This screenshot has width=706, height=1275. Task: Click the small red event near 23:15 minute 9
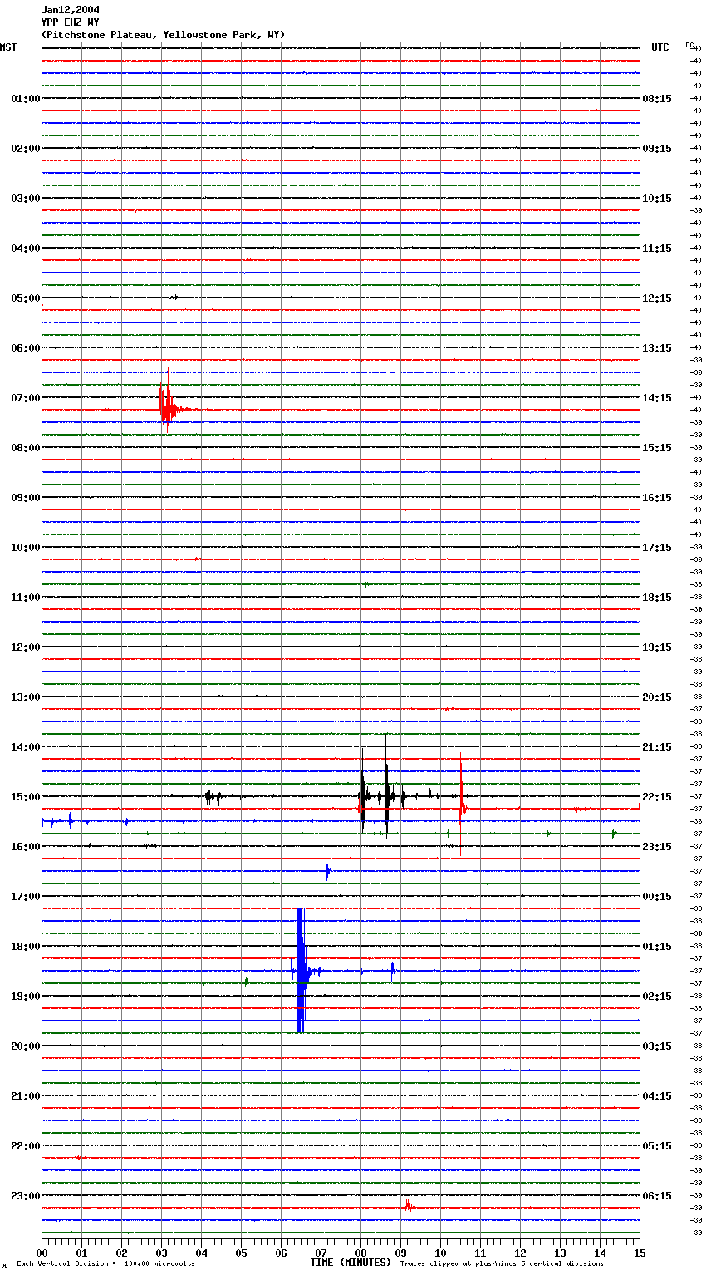tap(409, 1208)
